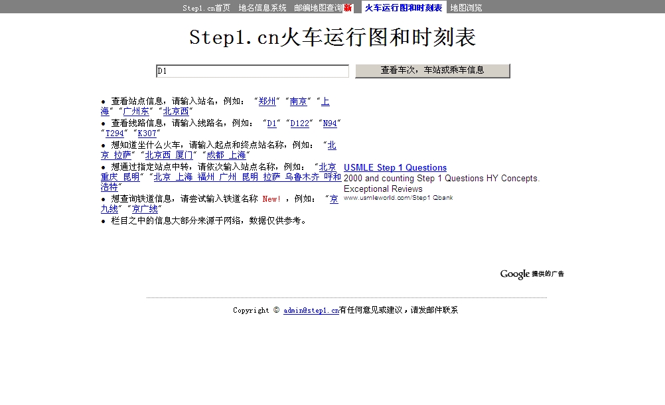
Task: Open 邮编地图查询 from the top bar
Action: pyautogui.click(x=318, y=8)
